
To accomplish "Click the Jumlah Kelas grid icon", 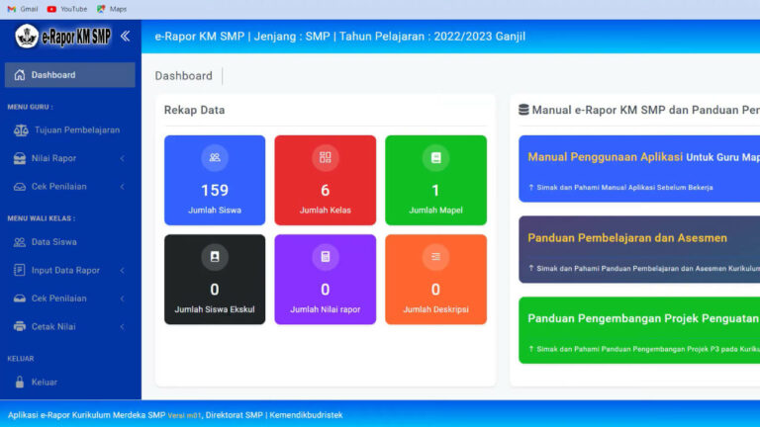I will point(325,156).
